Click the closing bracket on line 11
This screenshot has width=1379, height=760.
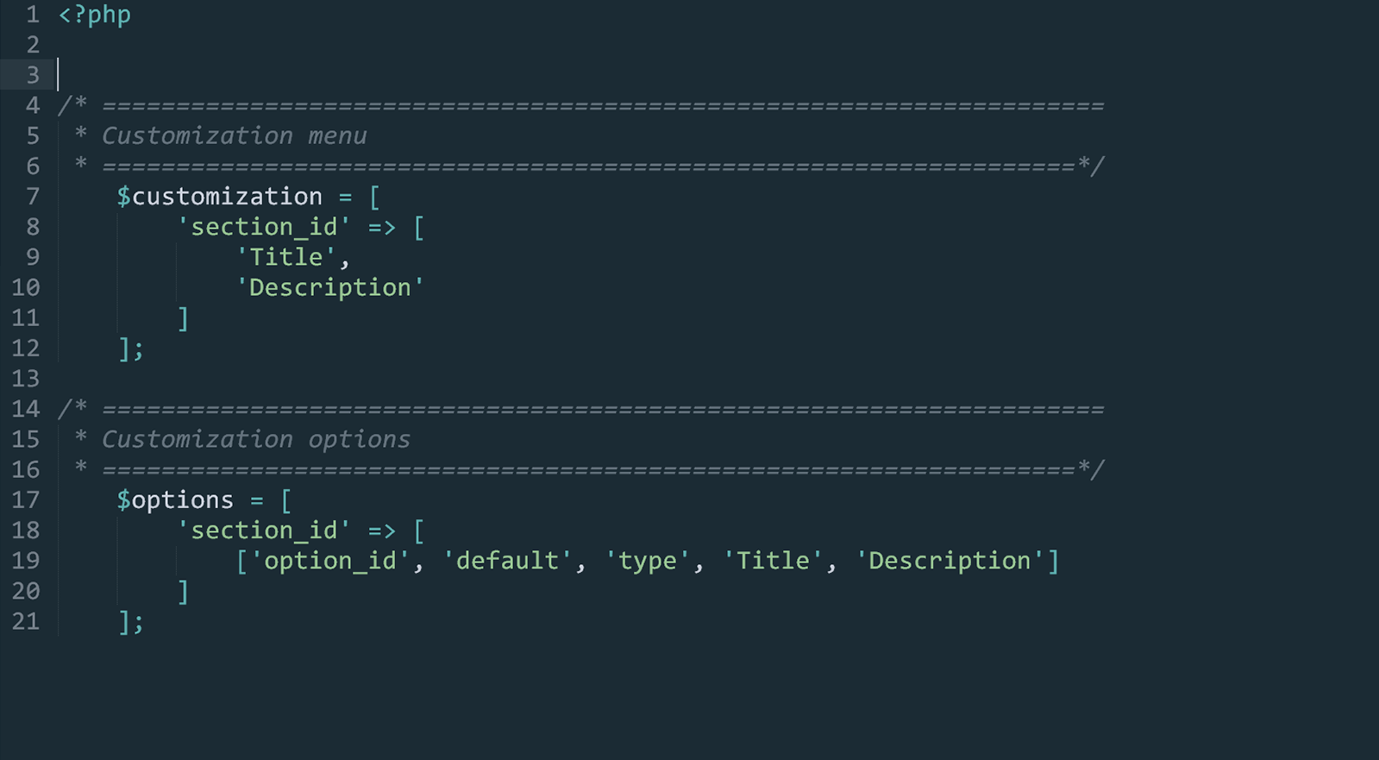[183, 318]
